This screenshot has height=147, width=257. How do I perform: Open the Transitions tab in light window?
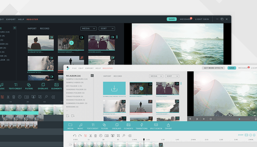pyautogui.click(x=142, y=126)
